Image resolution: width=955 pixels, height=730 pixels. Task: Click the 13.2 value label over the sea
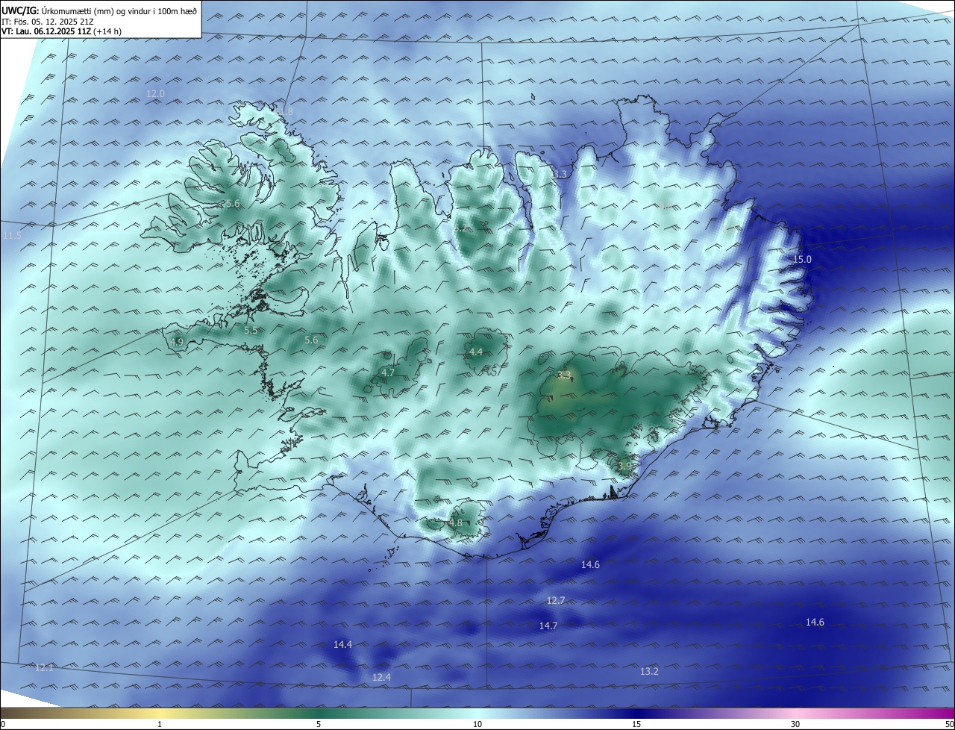[649, 671]
